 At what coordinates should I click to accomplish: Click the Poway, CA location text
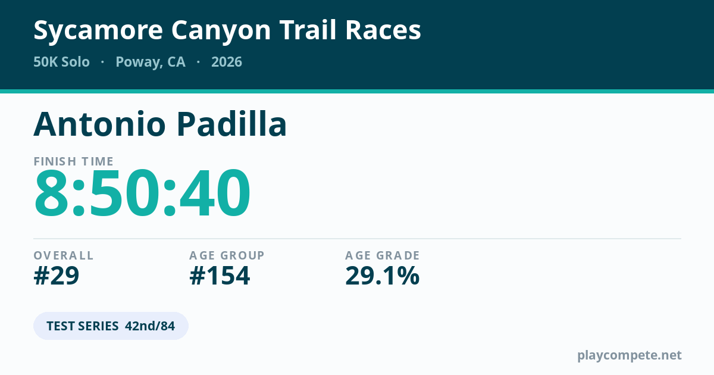coord(151,62)
